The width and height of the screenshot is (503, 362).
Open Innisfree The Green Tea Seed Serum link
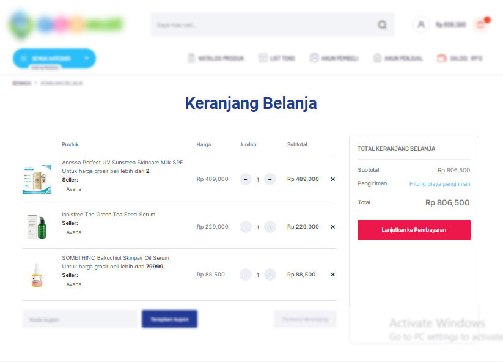pos(108,215)
